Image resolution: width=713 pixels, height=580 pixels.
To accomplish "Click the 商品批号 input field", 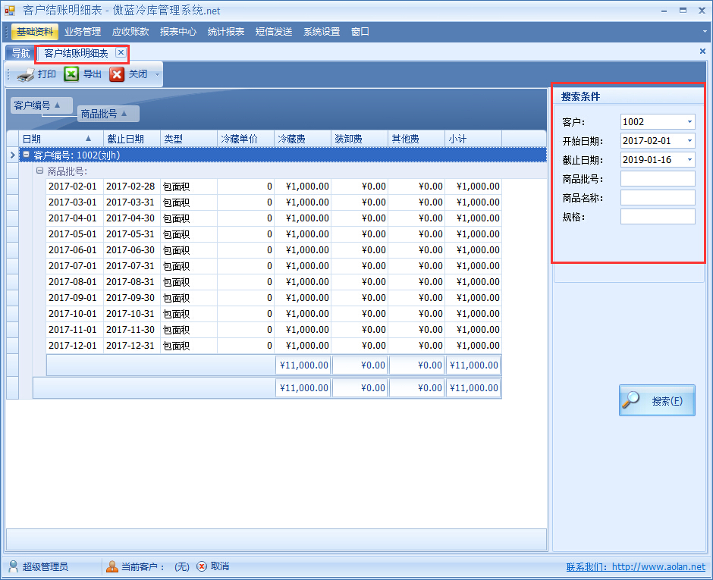I will point(658,179).
